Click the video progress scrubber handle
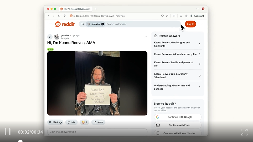This screenshot has height=142, width=253. 20,141
